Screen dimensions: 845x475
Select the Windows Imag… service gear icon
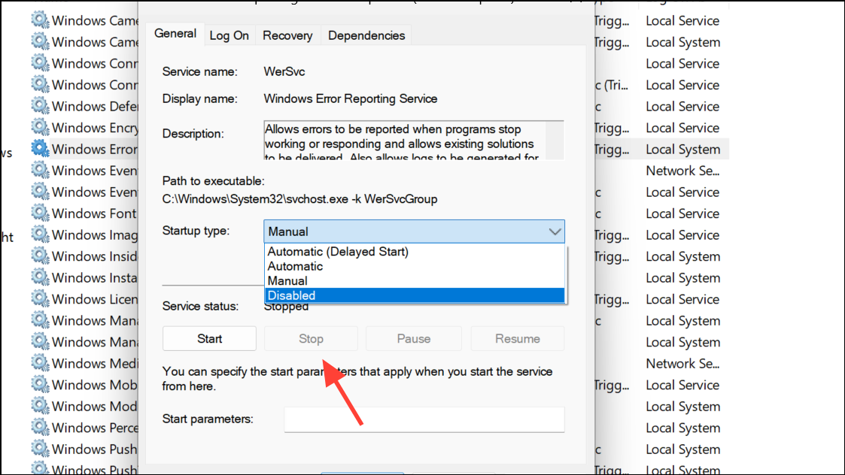coord(39,235)
